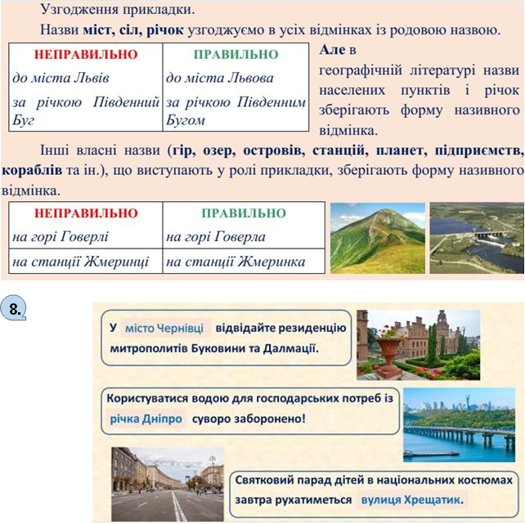Screen dimensions: 525x524
Task: Select the highlighted phrase 'вулиця Хрещатик'
Action: point(411,500)
